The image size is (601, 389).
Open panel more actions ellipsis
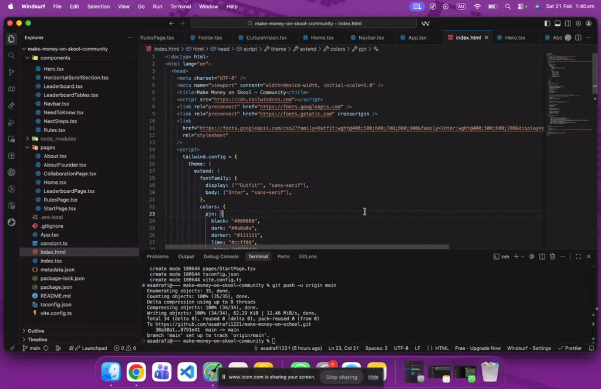click(563, 256)
